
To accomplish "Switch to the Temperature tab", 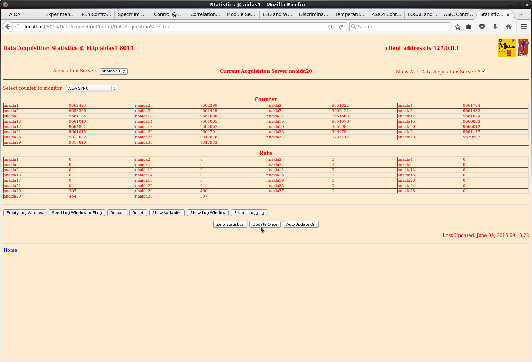I will point(349,14).
